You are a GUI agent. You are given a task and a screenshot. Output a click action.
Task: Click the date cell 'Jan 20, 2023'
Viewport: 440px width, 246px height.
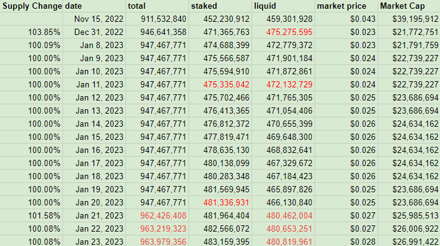[94, 202]
